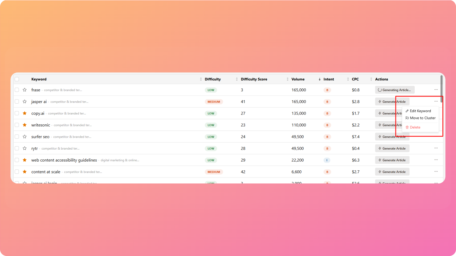
Task: Unstar web content accessibility guidelines
Action: click(25, 160)
